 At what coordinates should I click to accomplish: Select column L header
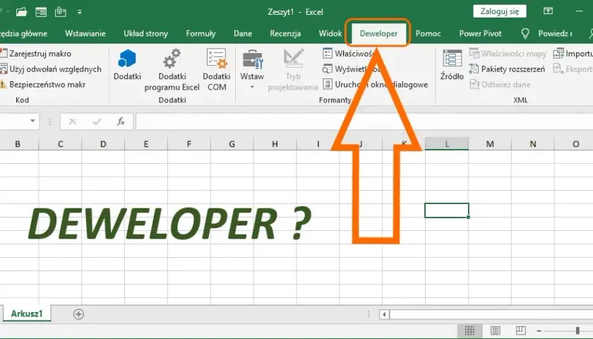[x=447, y=144]
